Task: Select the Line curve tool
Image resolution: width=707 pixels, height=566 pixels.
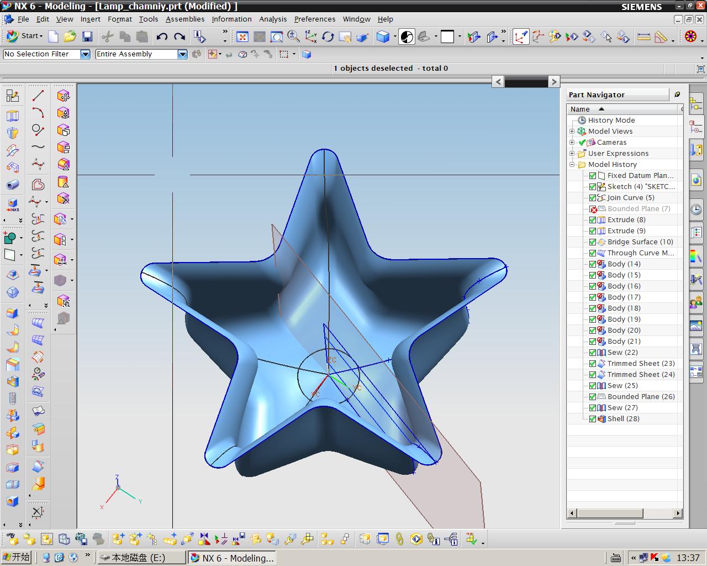Action: coord(38,96)
